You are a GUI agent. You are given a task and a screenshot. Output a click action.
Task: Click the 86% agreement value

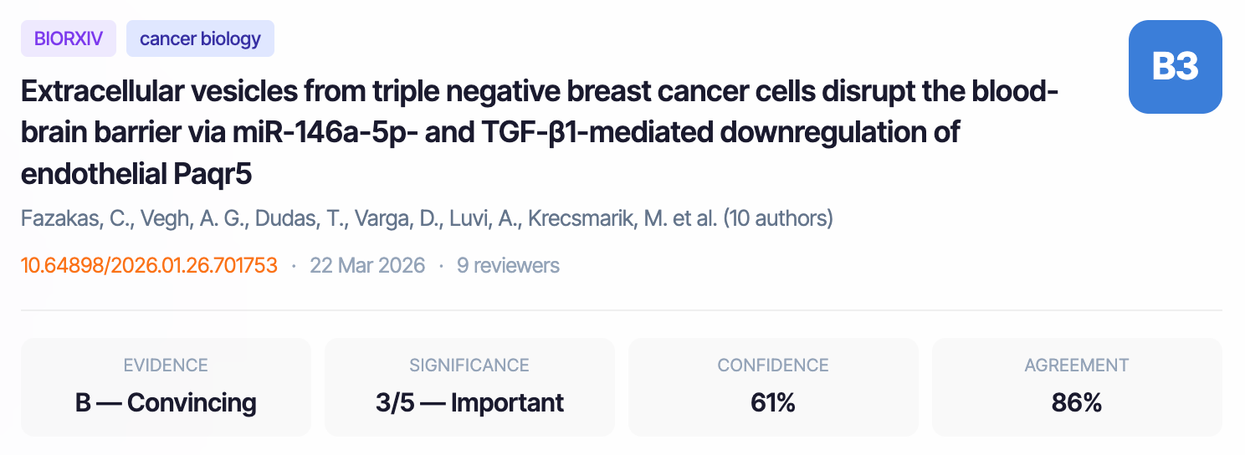[1077, 402]
